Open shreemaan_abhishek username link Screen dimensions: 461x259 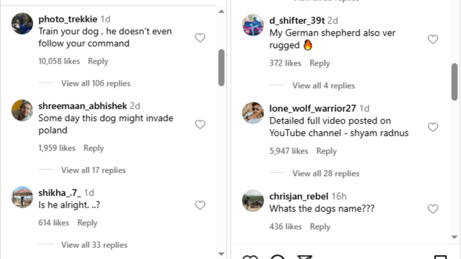click(x=82, y=106)
